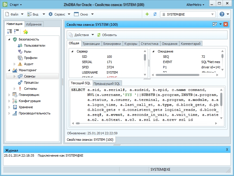Viewport: 234px width, 176px height.
Task: Click the Пользователи users icon
Action: click(x=20, y=45)
